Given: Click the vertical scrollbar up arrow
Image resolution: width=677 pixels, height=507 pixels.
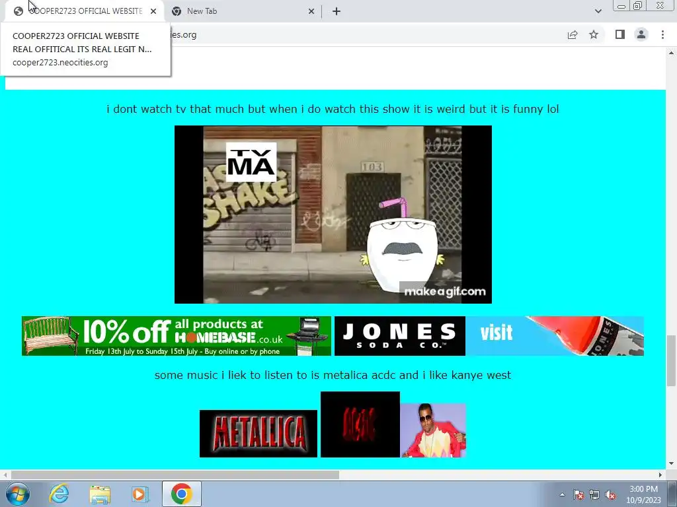Looking at the screenshot, I should click(671, 53).
